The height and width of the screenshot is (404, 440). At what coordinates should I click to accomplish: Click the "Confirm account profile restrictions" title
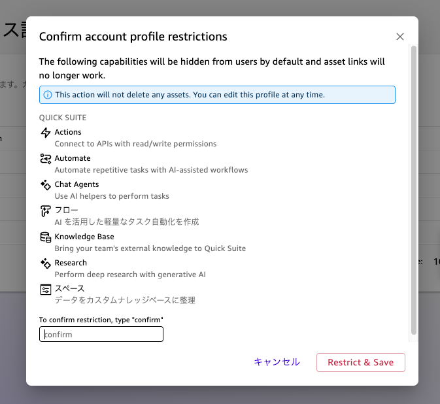click(x=133, y=37)
